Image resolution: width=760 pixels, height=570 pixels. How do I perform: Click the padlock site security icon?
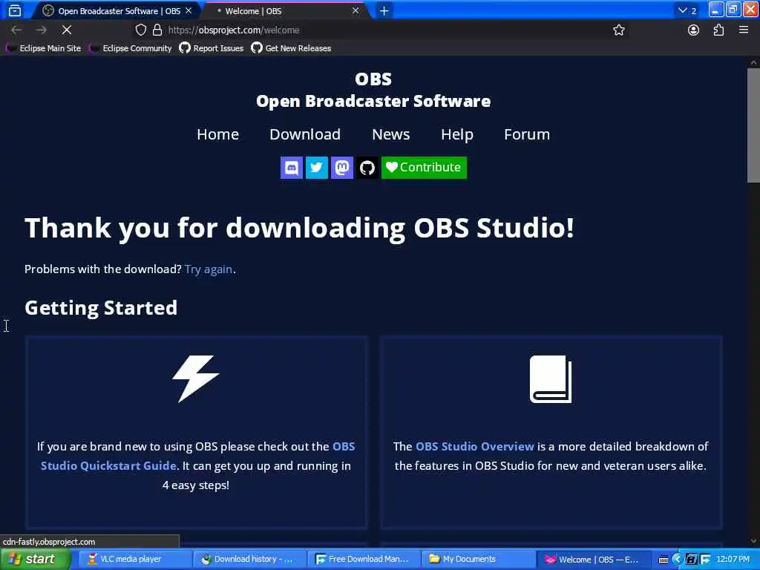[x=157, y=30]
